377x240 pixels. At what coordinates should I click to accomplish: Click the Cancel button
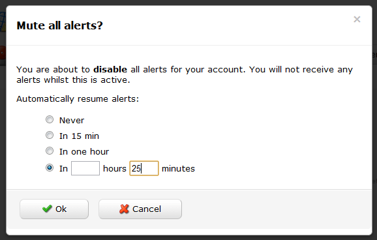tap(140, 209)
